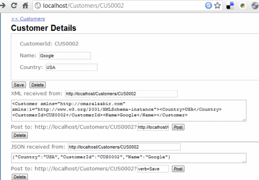This screenshot has width=259, height=180.
Task: Grab the JSON textarea resize handle
Action: pos(244,161)
